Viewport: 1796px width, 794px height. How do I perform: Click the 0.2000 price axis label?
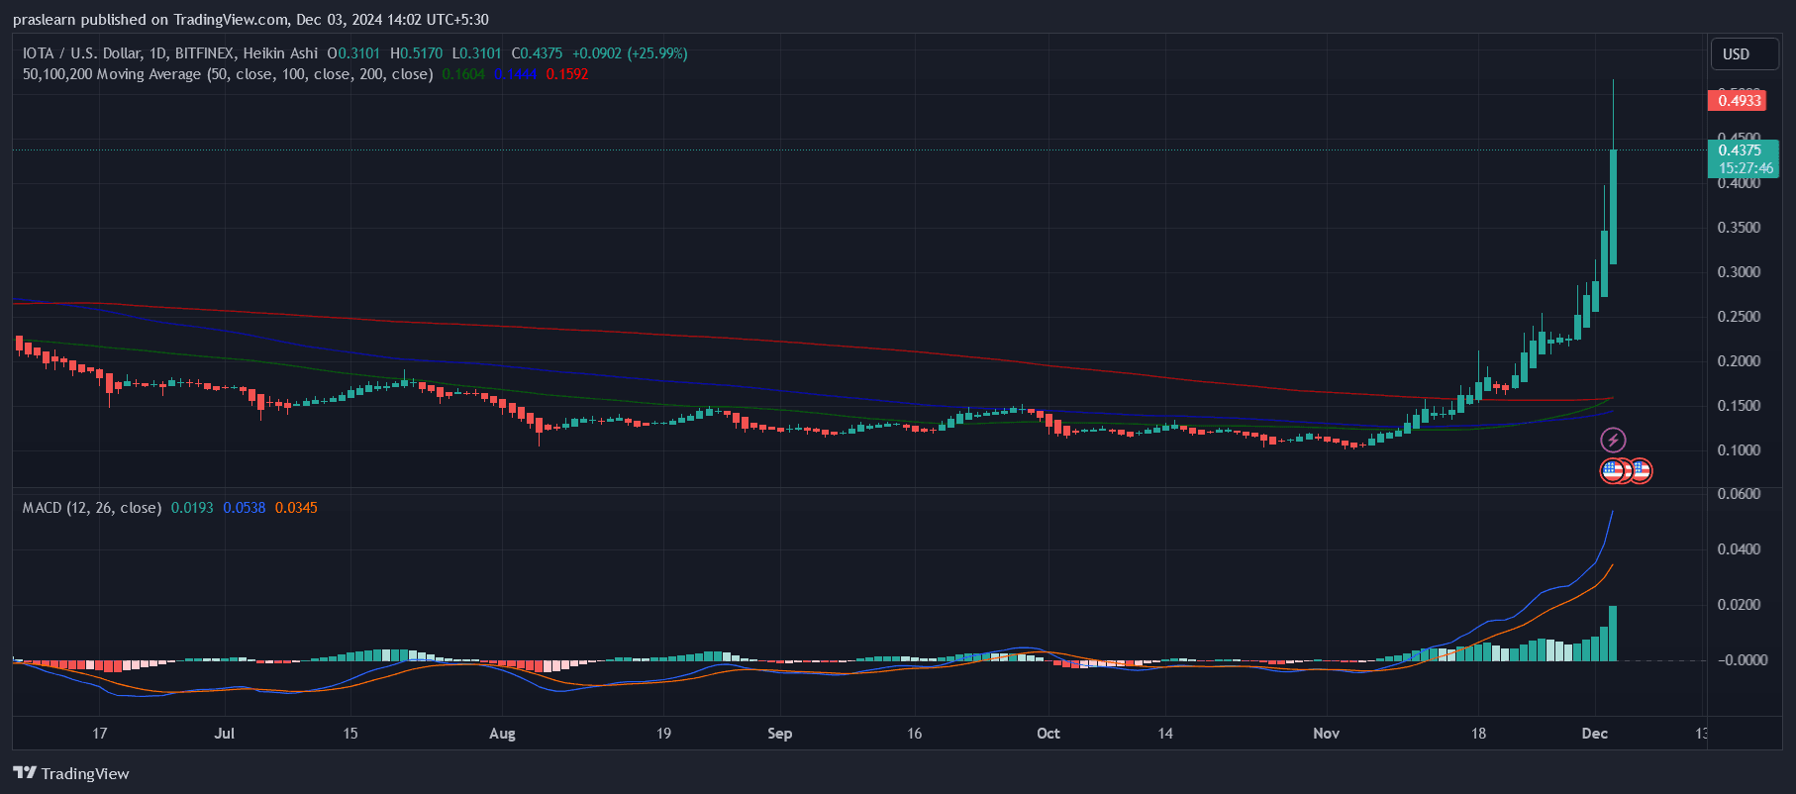click(1740, 361)
